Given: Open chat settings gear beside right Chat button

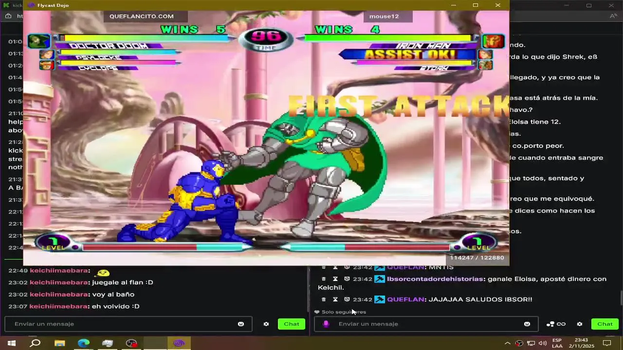Looking at the screenshot, I should [579, 324].
